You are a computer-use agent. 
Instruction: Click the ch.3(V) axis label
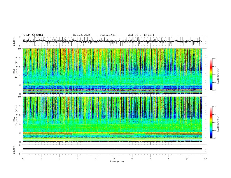(x=14, y=149)
